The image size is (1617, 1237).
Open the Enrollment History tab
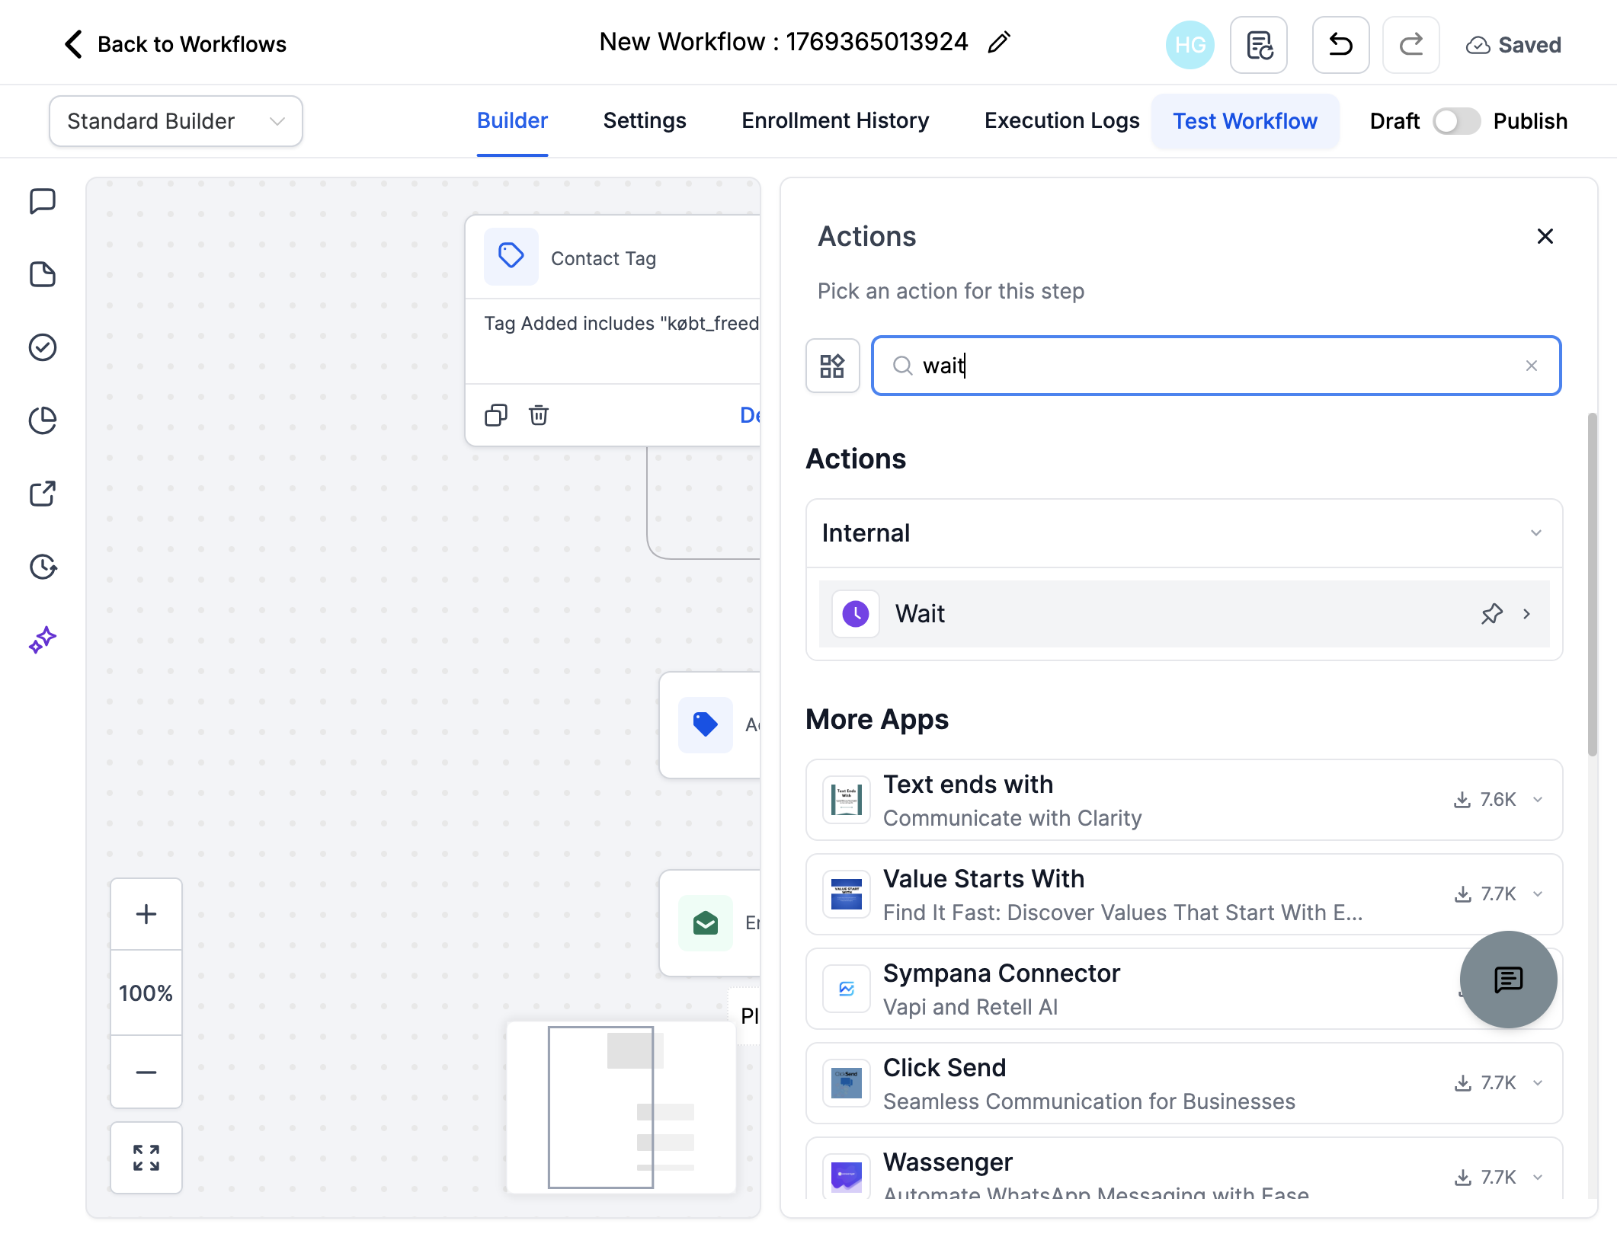tap(835, 121)
